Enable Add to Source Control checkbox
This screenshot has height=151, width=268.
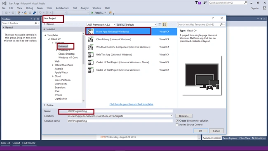177,125
